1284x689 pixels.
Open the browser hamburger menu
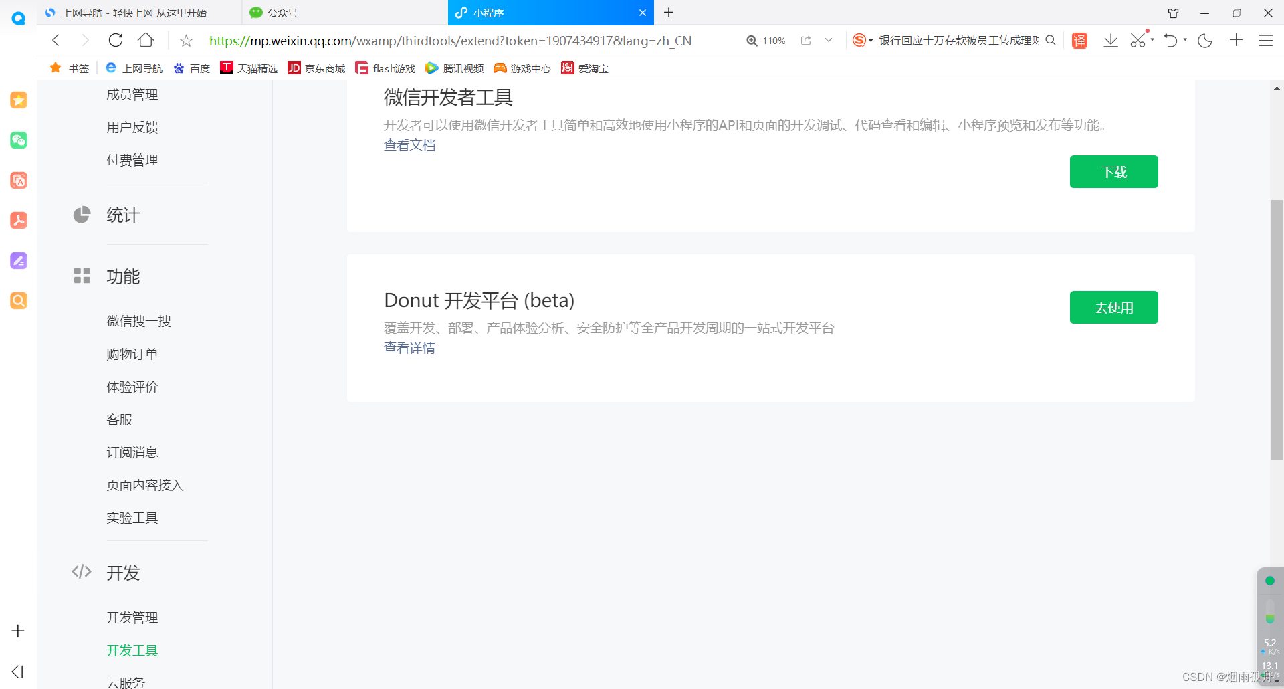click(x=1266, y=41)
